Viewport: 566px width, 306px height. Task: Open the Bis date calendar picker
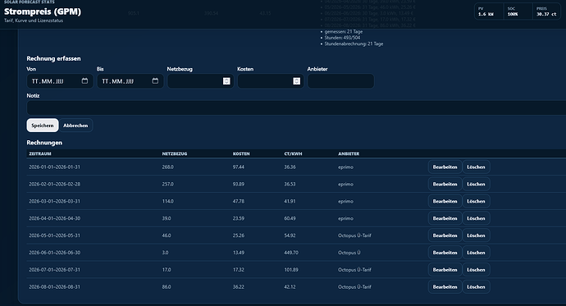(155, 81)
